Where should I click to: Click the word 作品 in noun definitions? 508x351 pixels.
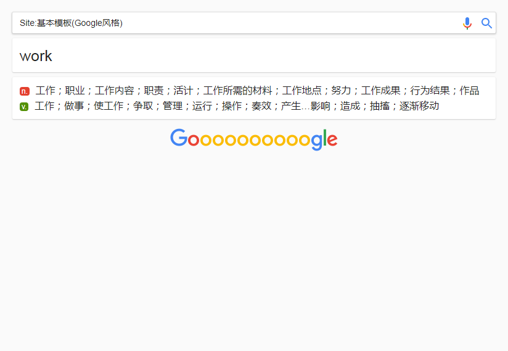click(469, 91)
